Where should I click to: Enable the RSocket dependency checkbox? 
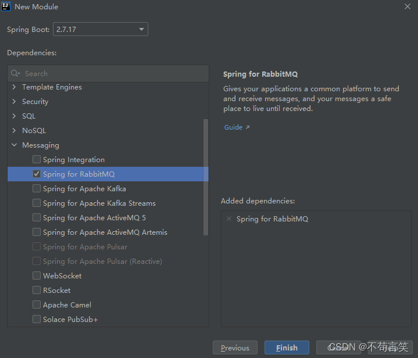37,290
